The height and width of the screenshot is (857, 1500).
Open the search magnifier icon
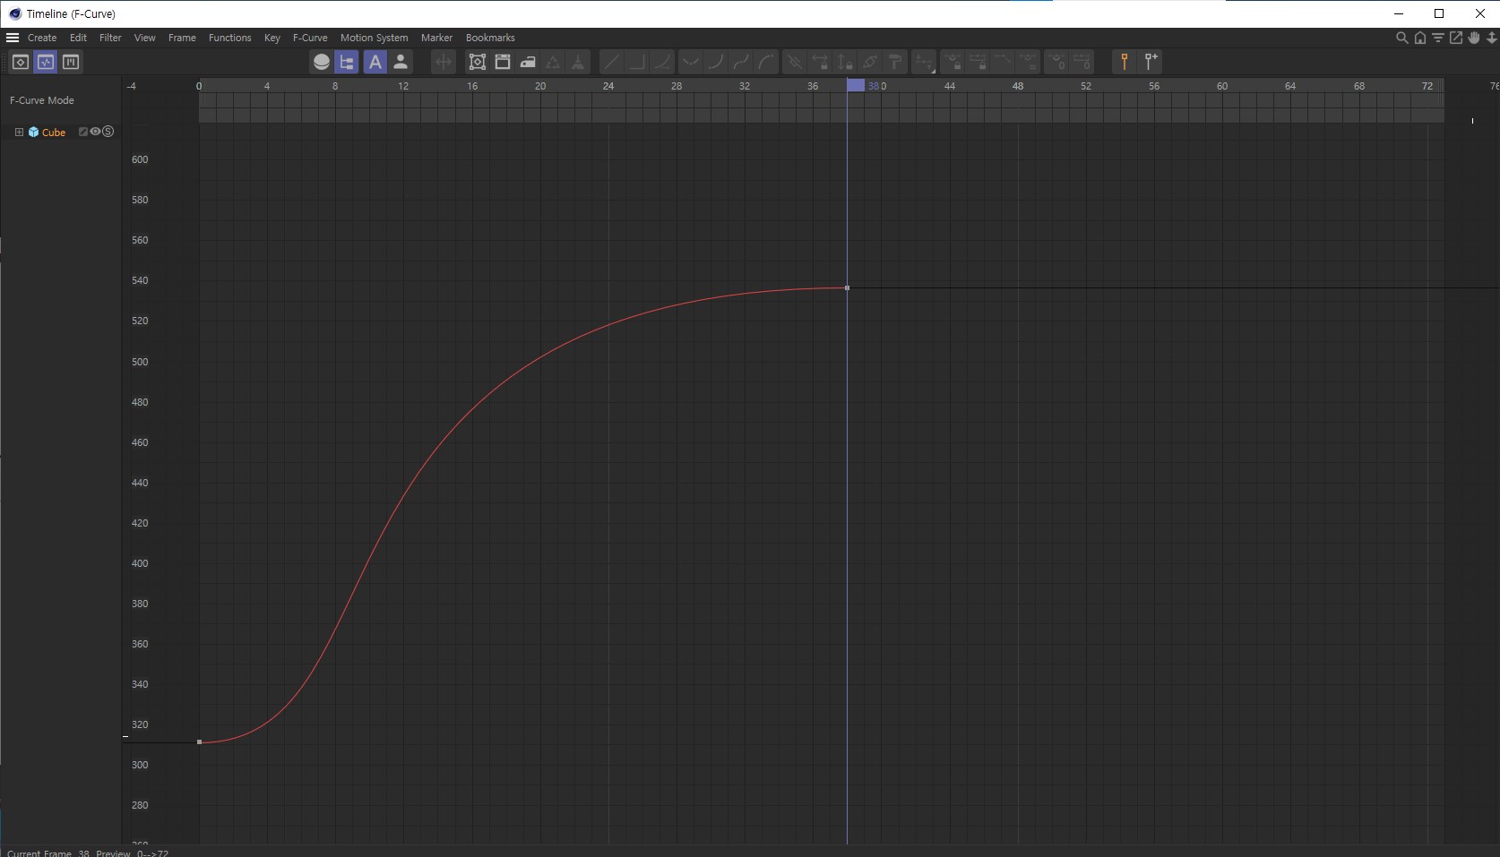pyautogui.click(x=1401, y=38)
